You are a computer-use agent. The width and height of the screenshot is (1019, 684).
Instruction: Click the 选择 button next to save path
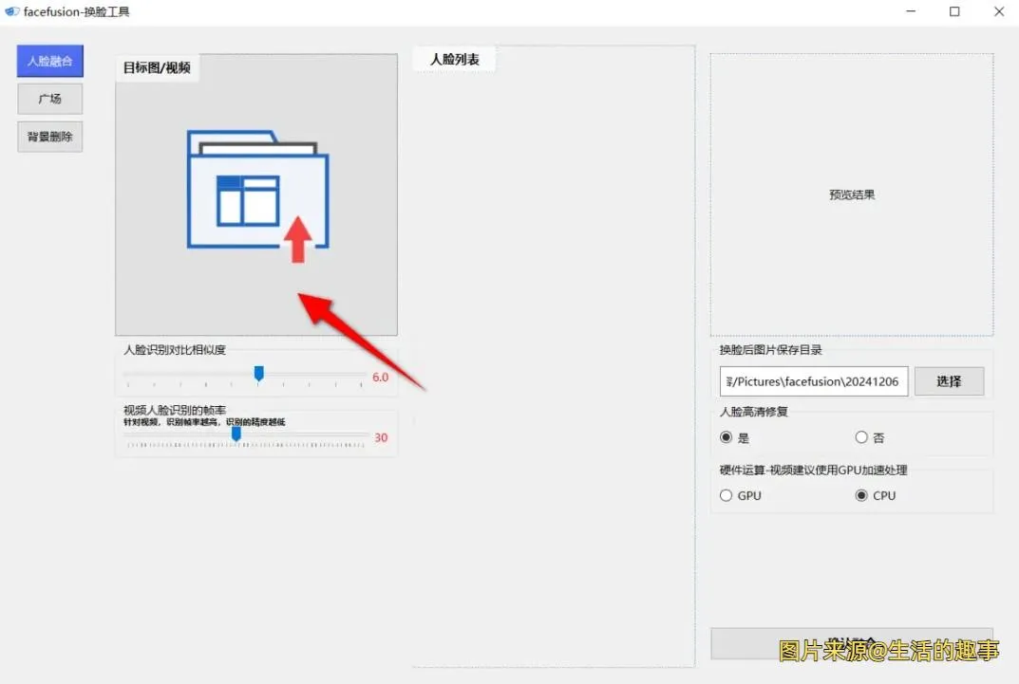(x=949, y=380)
